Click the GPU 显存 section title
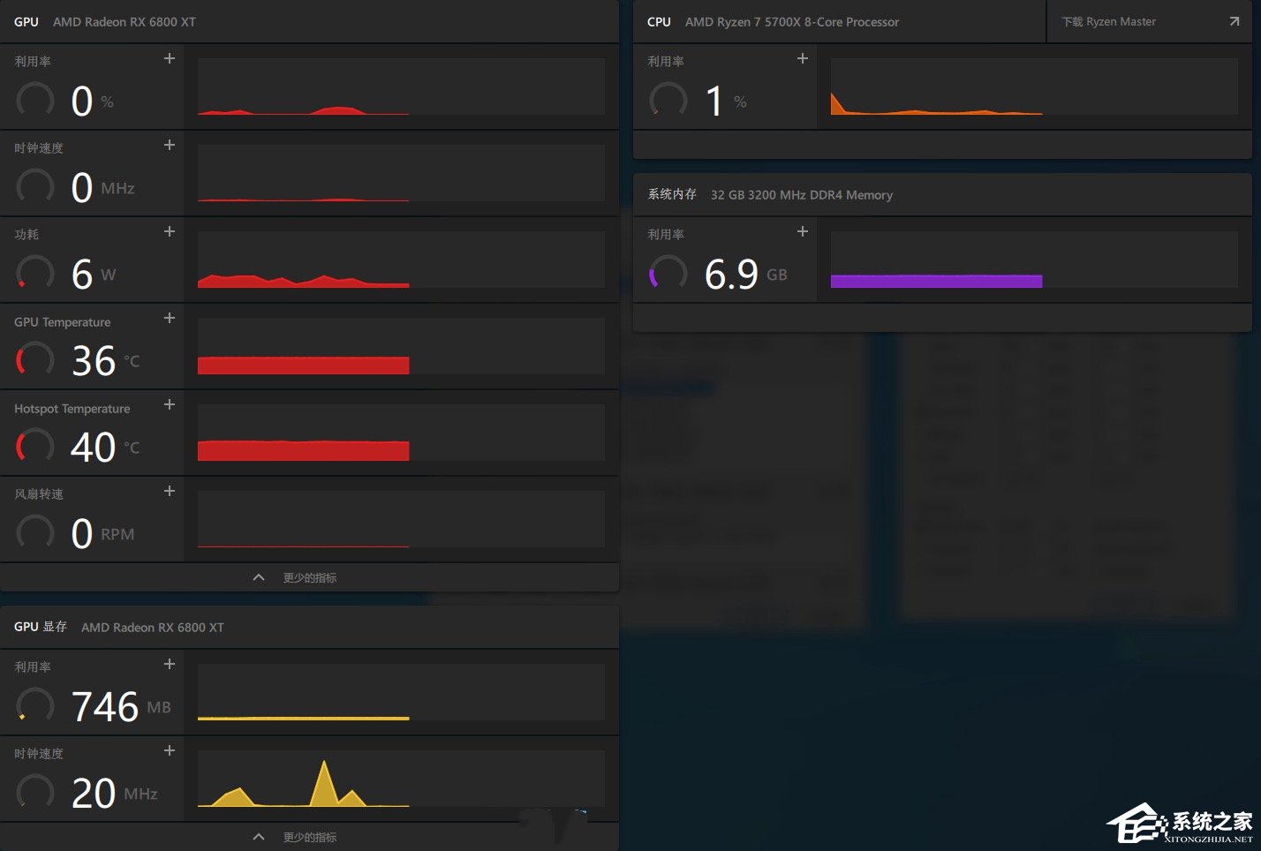Image resolution: width=1261 pixels, height=851 pixels. click(40, 627)
